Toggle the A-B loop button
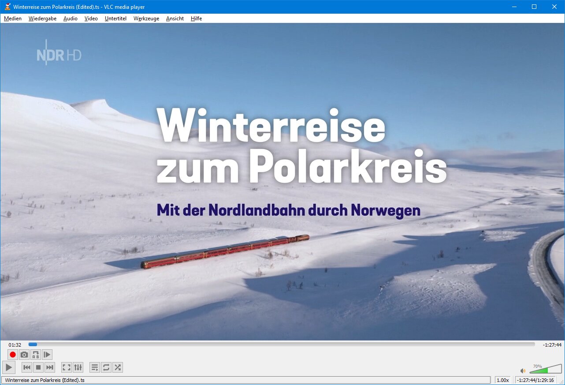 coord(36,355)
